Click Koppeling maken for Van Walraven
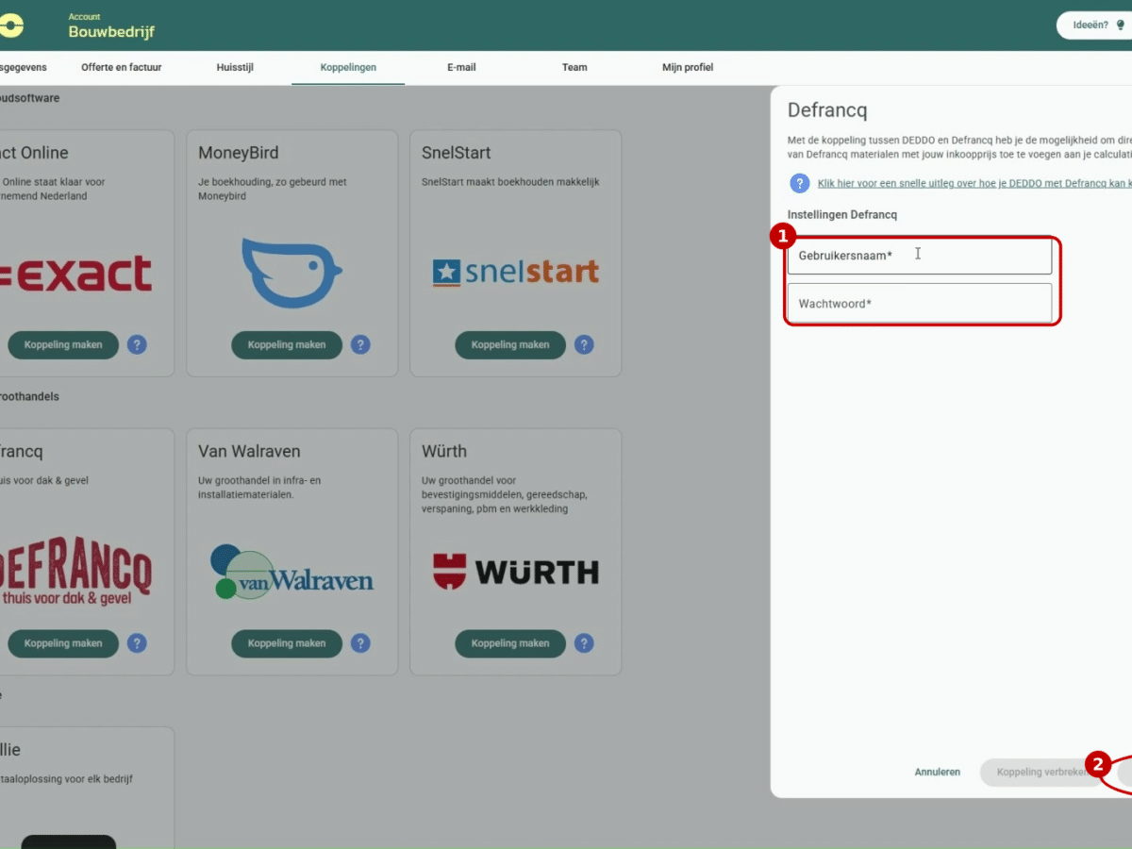The height and width of the screenshot is (849, 1132). tap(287, 643)
